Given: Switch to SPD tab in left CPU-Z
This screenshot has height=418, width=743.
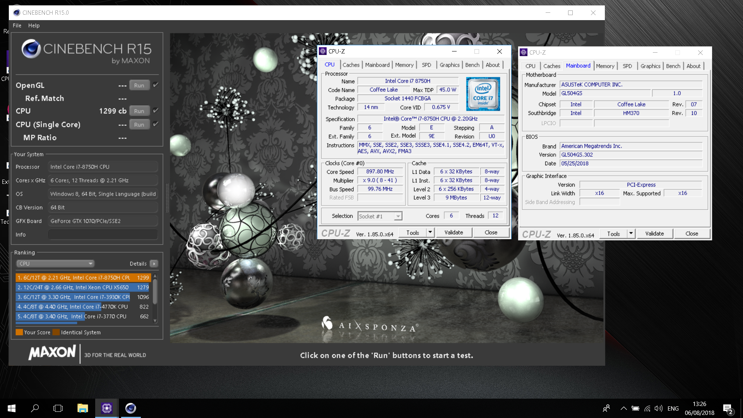Looking at the screenshot, I should tap(426, 65).
